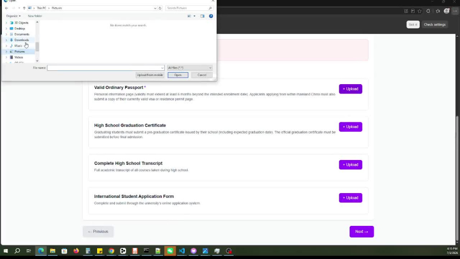Select Pictures in navigation tree

pos(19,52)
